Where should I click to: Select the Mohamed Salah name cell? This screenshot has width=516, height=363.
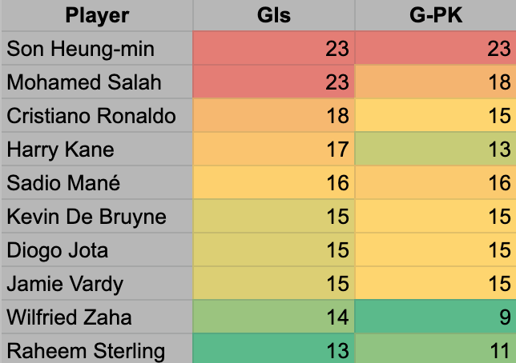(96, 82)
